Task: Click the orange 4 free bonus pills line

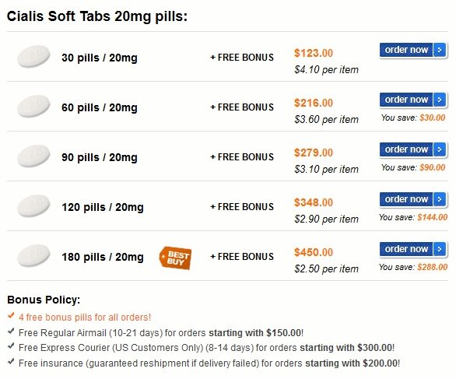Action: pyautogui.click(x=85, y=317)
